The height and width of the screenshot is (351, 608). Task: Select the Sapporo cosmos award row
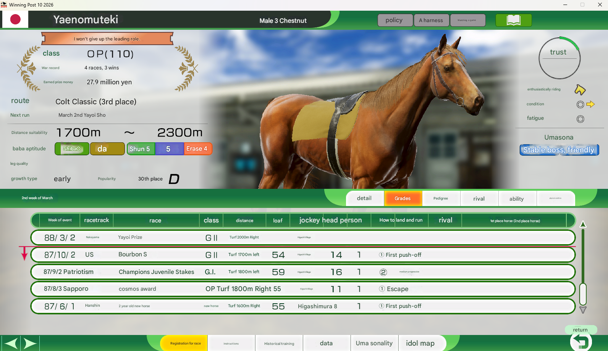(x=303, y=289)
